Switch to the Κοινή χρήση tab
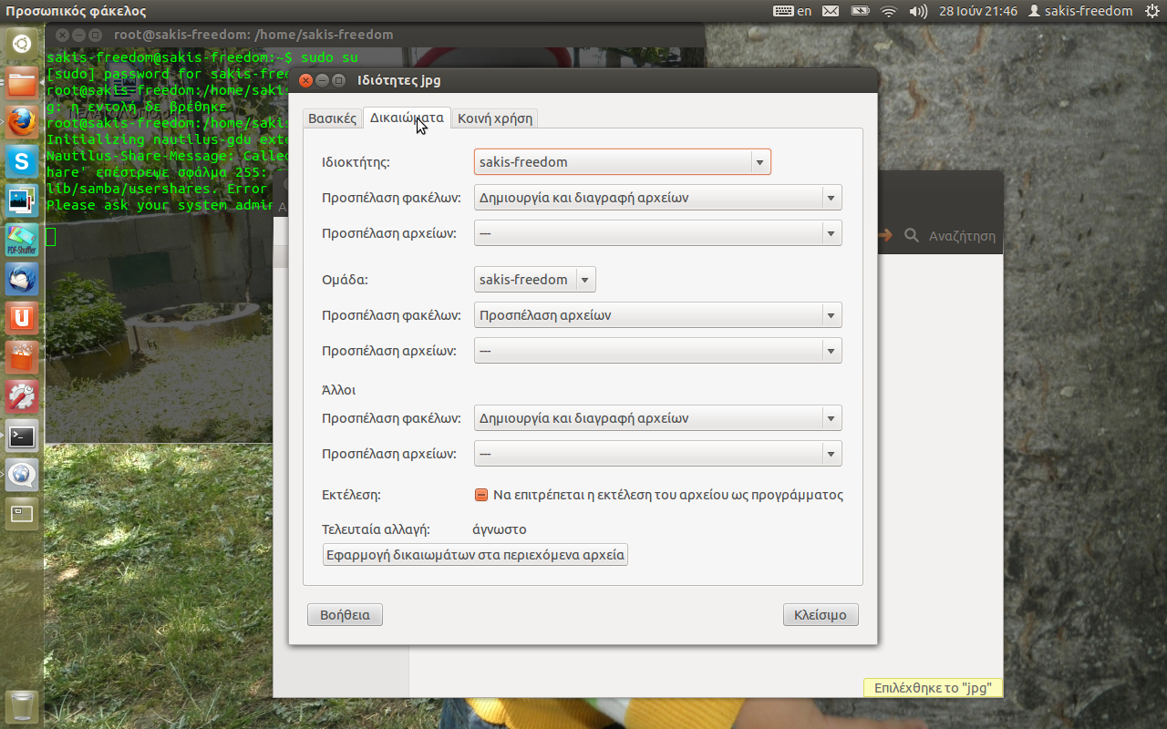This screenshot has width=1167, height=729. pos(494,118)
